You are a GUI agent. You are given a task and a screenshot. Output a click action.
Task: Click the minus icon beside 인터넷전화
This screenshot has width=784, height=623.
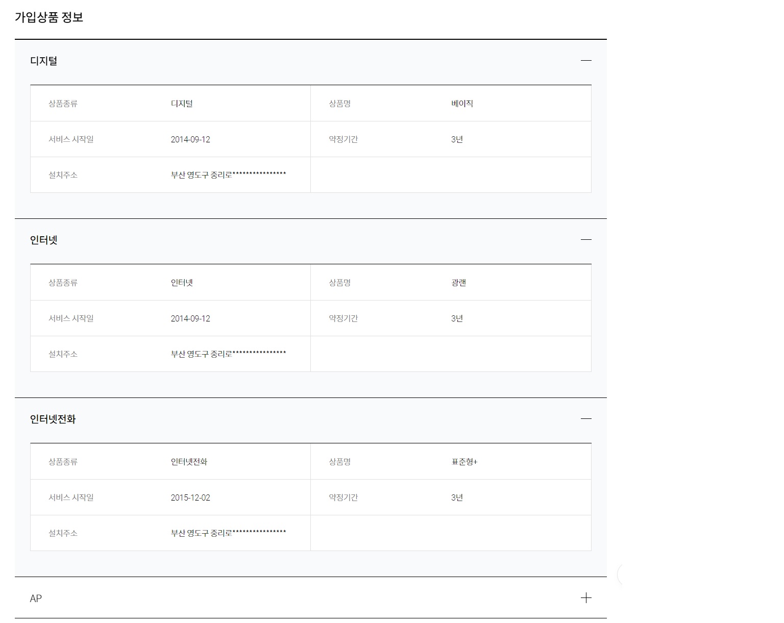[x=586, y=419]
